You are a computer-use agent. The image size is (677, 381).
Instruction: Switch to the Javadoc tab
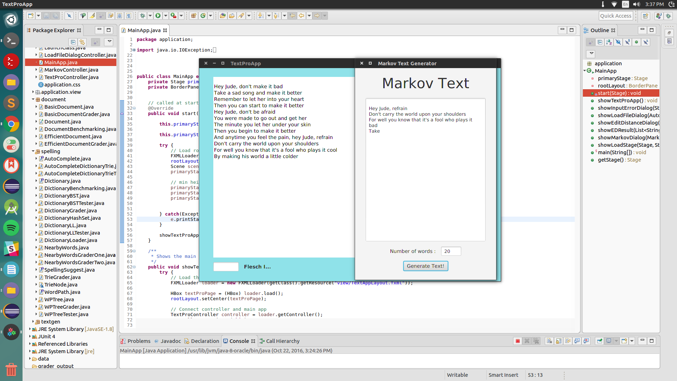(x=167, y=341)
